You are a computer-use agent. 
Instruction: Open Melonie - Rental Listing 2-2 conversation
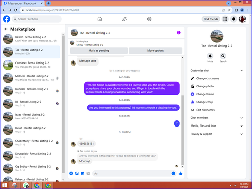coord(31,78)
